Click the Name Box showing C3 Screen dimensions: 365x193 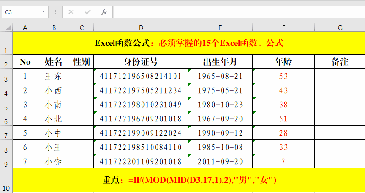tap(25, 12)
